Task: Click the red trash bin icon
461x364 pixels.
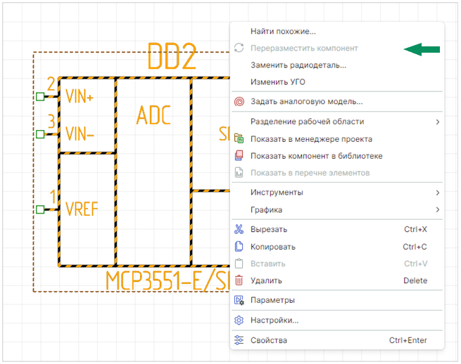Action: pyautogui.click(x=239, y=280)
